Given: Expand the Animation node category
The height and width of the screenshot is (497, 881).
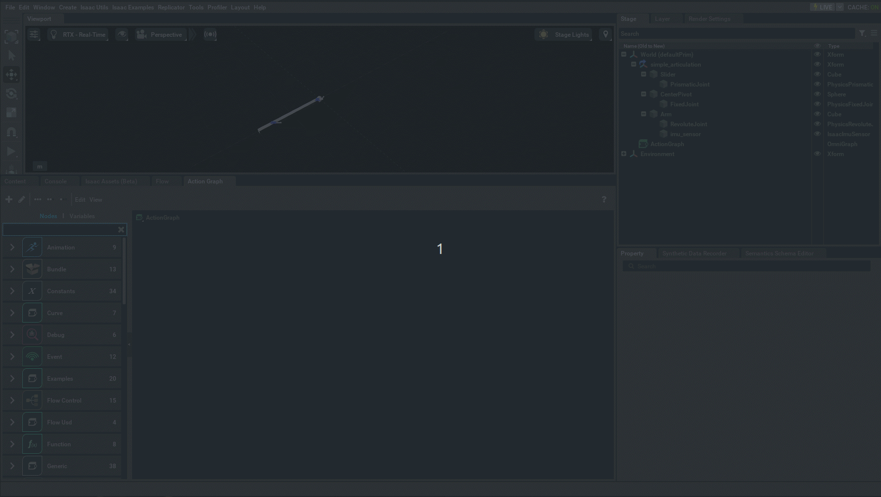Looking at the screenshot, I should (12, 247).
